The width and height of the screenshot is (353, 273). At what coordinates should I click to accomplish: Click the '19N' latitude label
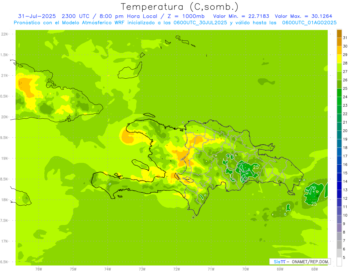click(4, 158)
